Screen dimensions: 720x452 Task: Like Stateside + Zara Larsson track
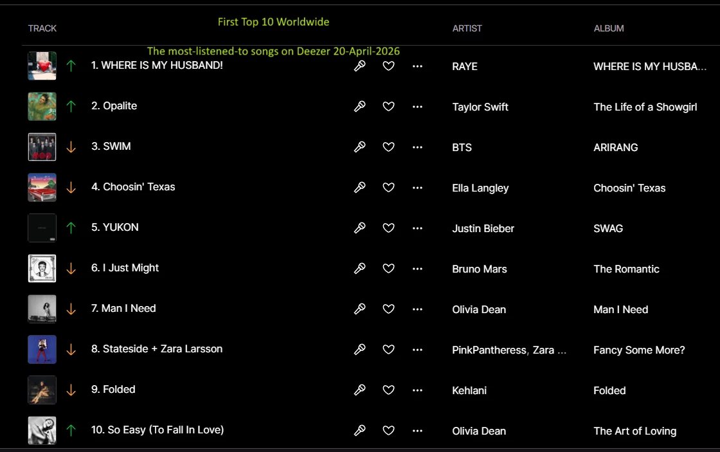[x=388, y=349]
